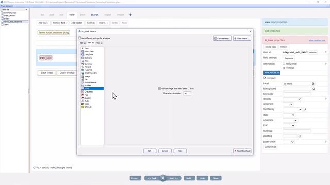Pick the Custom format icon
Viewport: 330px width, 185px height.
coord(82,98)
